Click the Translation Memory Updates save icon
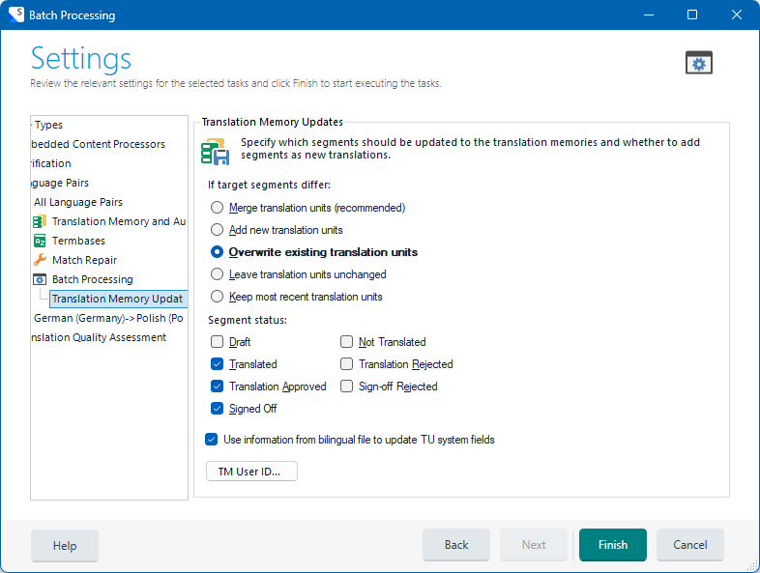 tap(215, 153)
